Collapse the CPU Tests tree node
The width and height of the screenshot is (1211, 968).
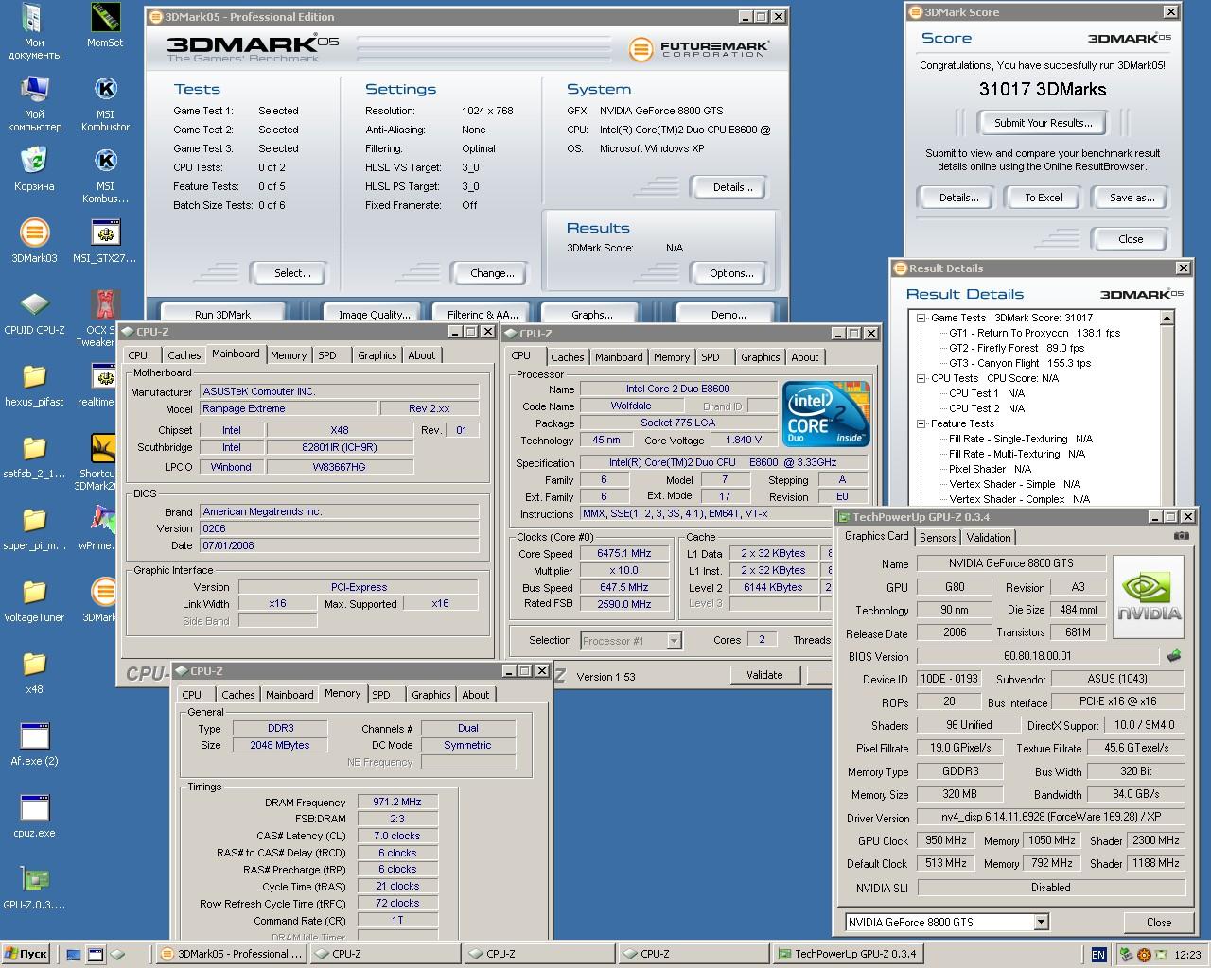[921, 378]
